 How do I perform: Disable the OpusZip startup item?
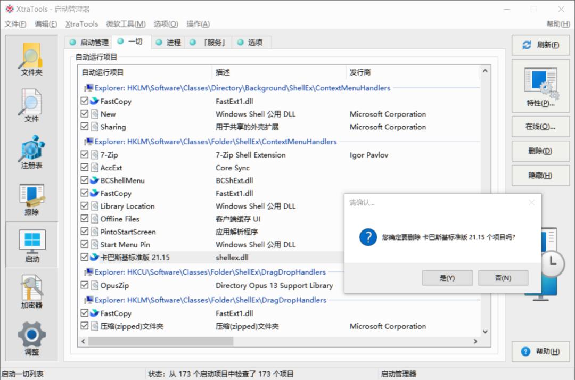click(85, 286)
